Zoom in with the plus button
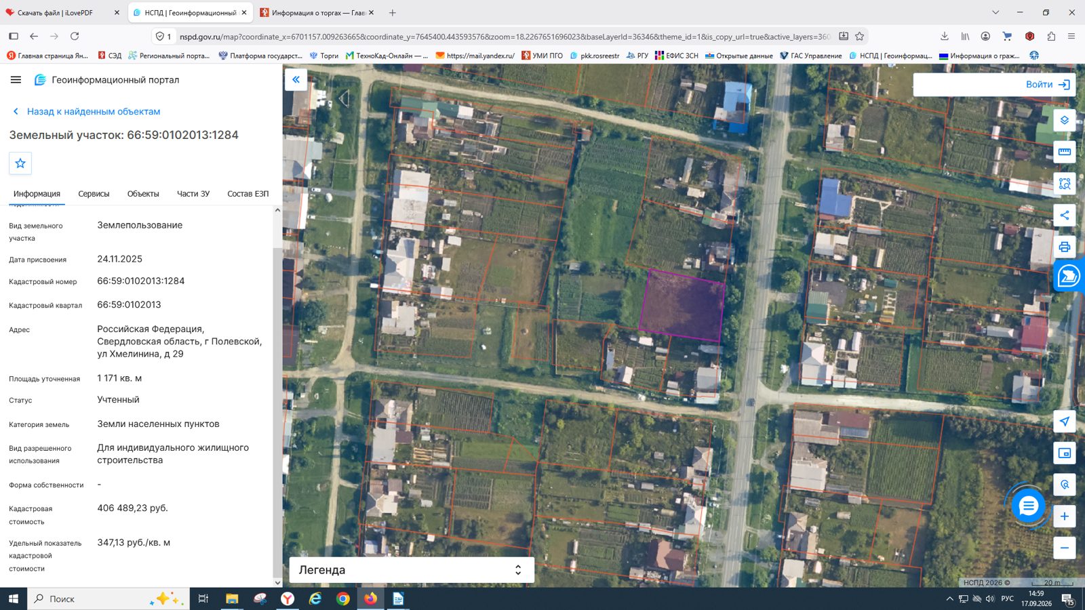This screenshot has width=1085, height=610. (x=1064, y=516)
